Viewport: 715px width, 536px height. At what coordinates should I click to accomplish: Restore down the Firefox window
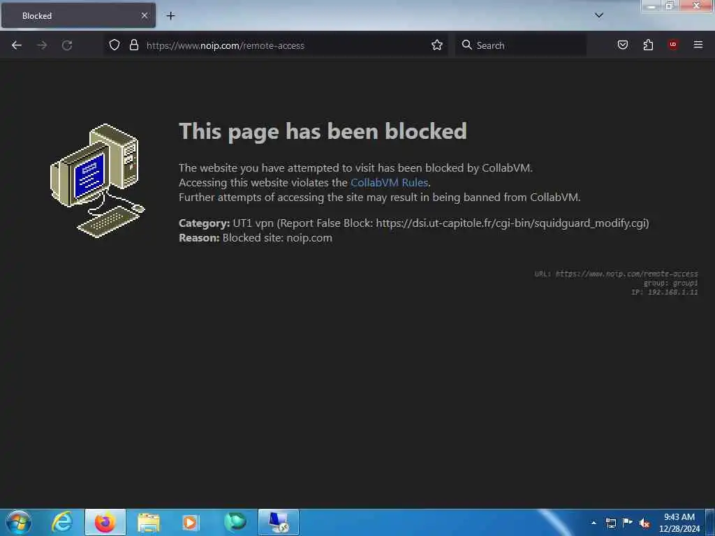point(670,6)
